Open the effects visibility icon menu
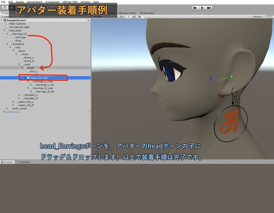Screen dimensions: 274x213 pyautogui.click(x=143, y=16)
